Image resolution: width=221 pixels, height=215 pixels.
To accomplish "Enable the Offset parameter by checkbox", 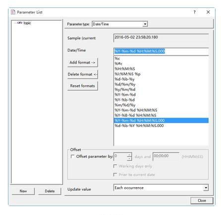I will 72,156.
